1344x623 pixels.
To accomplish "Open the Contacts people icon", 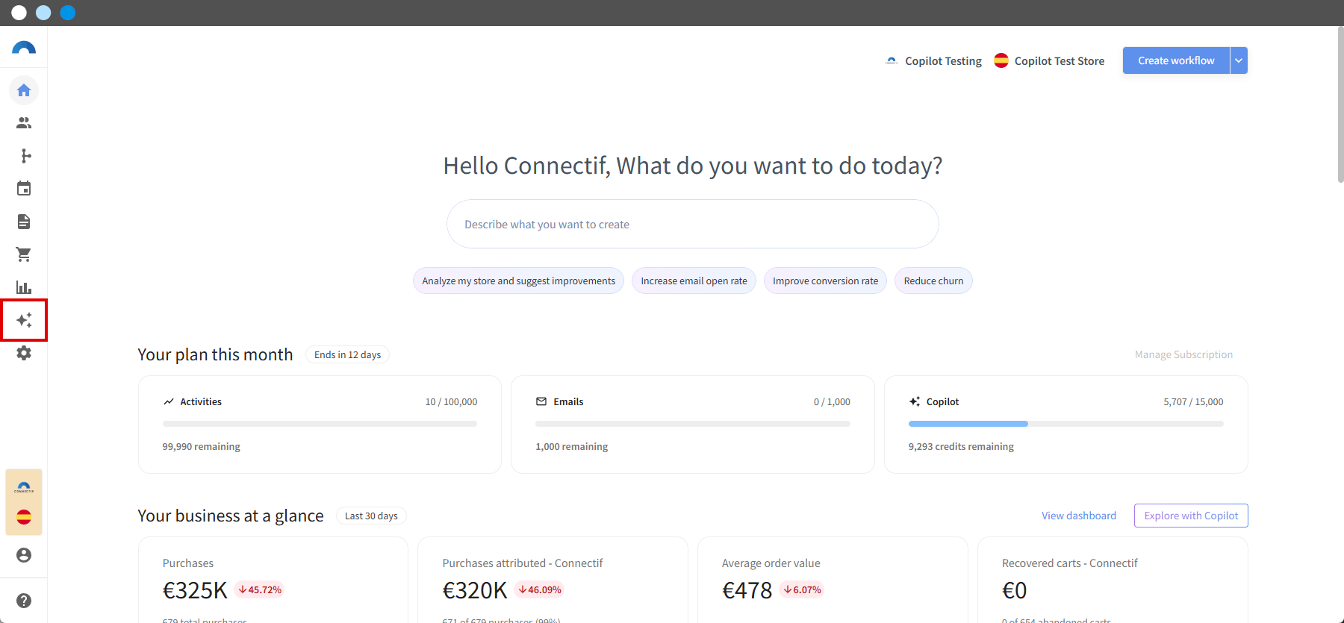I will 24,123.
